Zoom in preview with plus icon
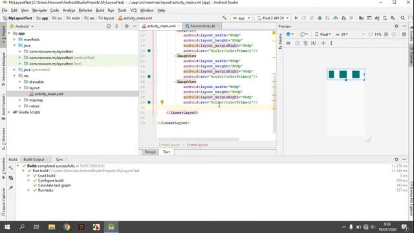The height and width of the screenshot is (233, 414). (x=386, y=34)
